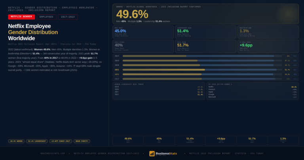
Task: Click the 51.4% LEADERSHIP pill
Action: [37, 141]
